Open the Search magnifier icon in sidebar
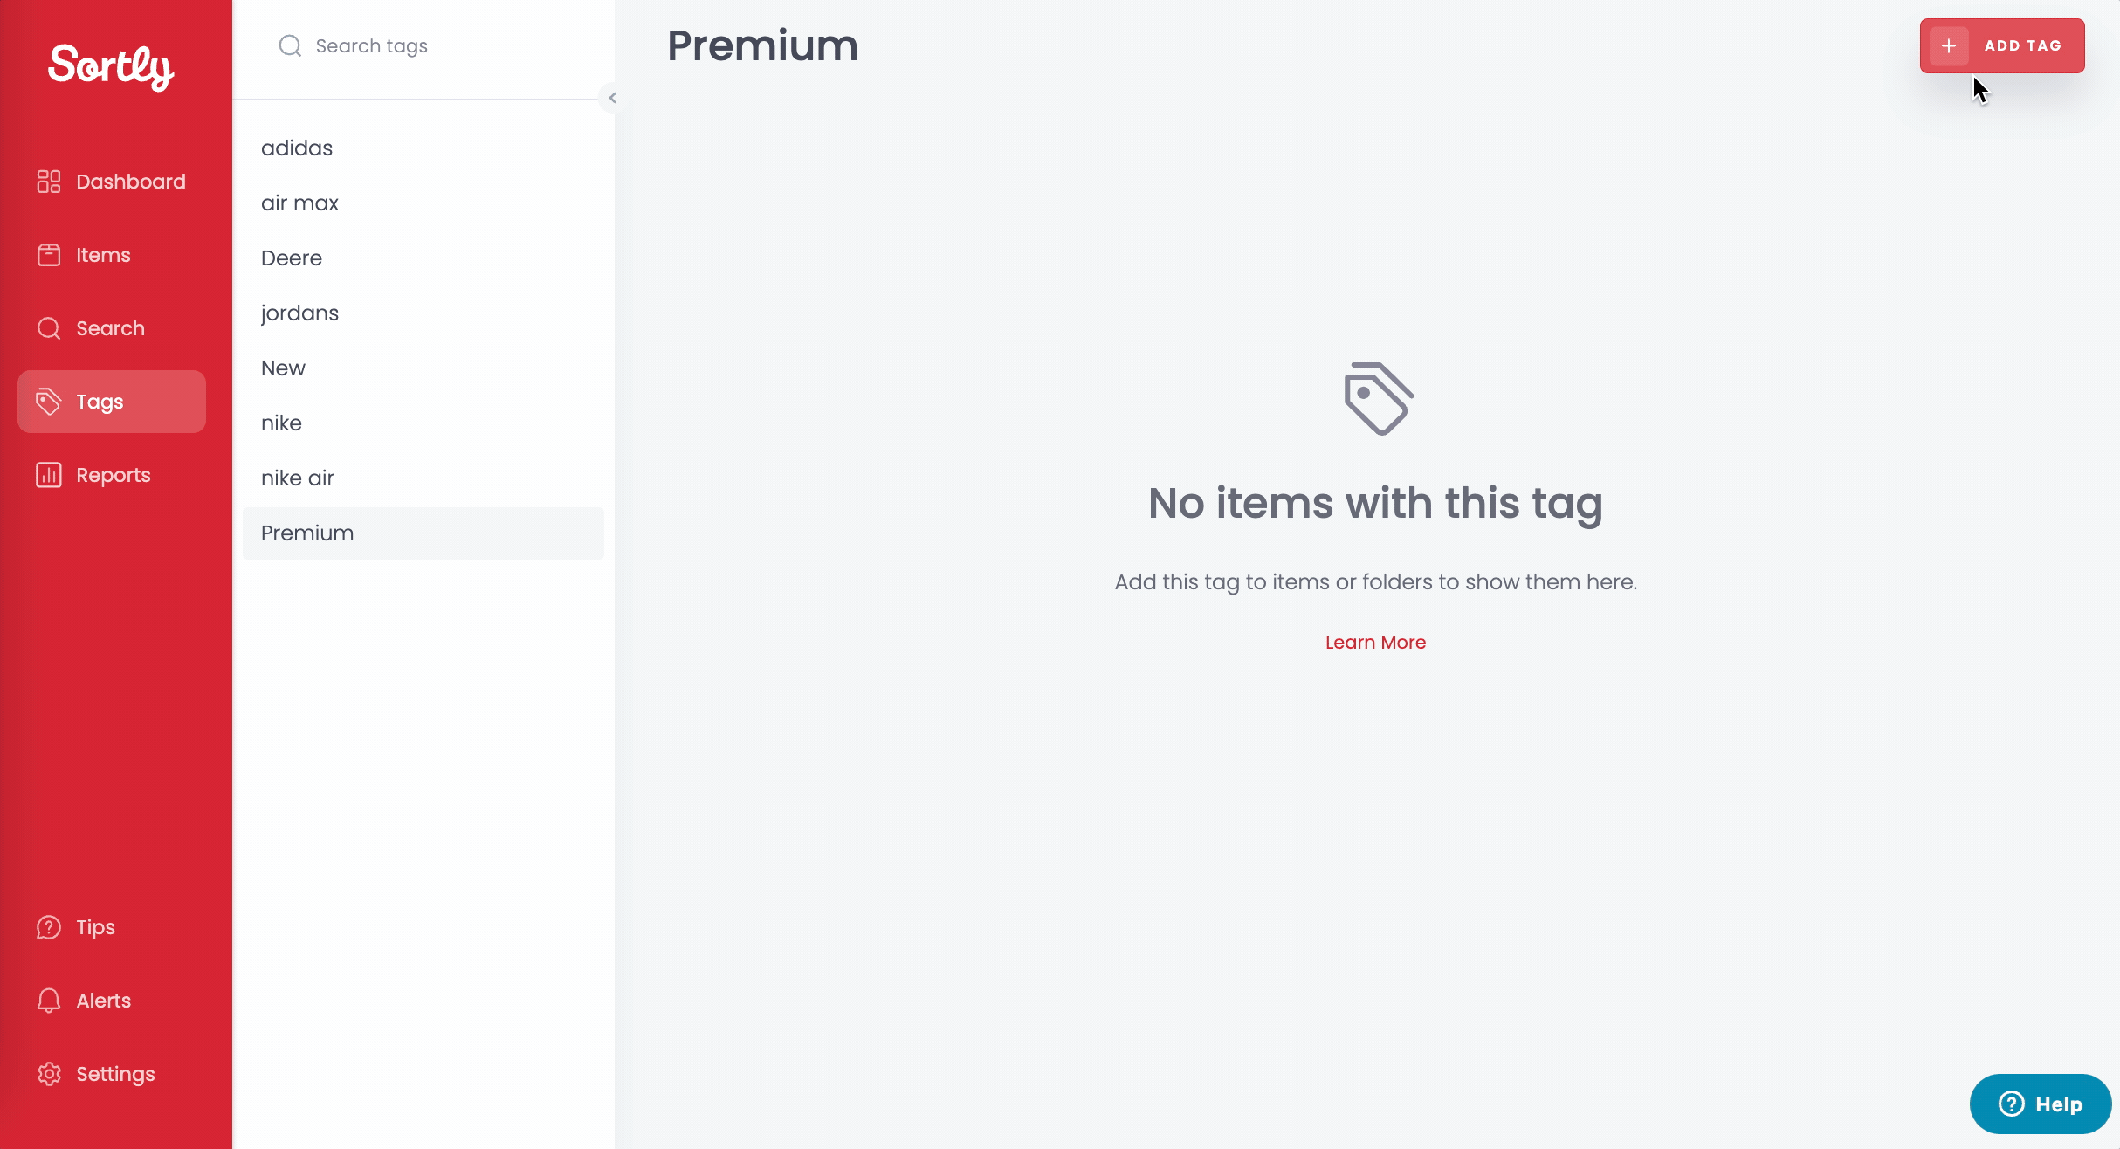Screen dimensions: 2120x1149 point(49,328)
